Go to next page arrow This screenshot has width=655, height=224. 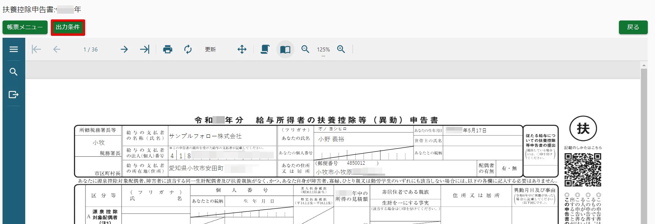point(124,49)
